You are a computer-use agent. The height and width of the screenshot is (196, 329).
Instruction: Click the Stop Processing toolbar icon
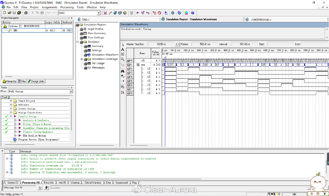(x=131, y=13)
